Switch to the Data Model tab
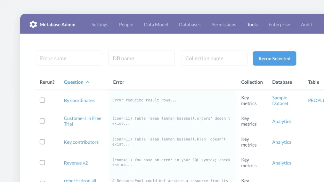324x182 pixels. (156, 25)
